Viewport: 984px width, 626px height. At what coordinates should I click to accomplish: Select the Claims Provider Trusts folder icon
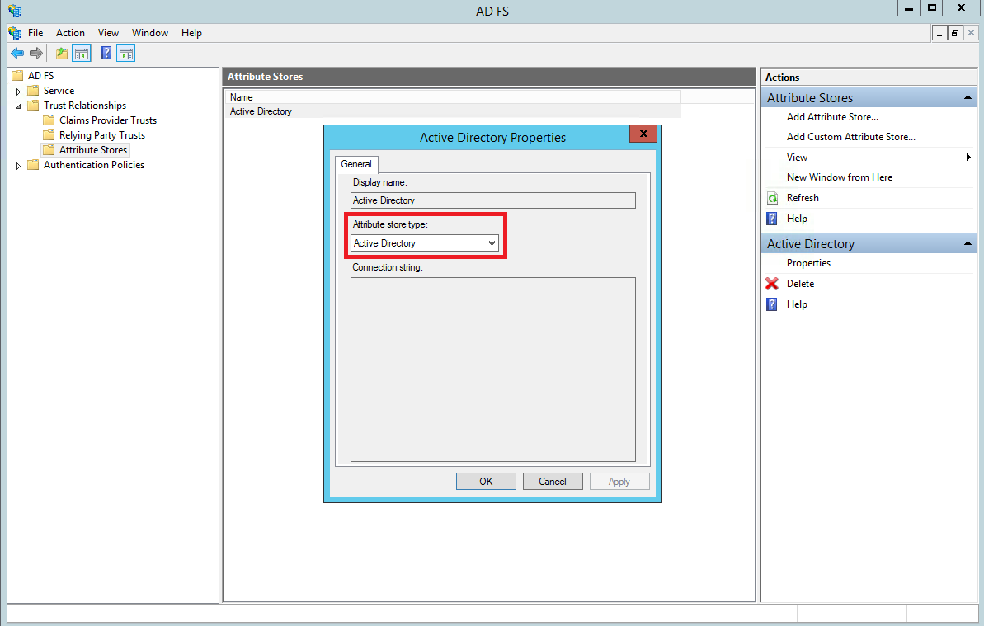pos(49,120)
